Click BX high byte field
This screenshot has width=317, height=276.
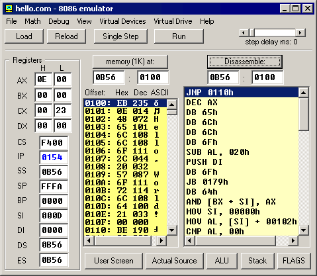click(x=43, y=95)
